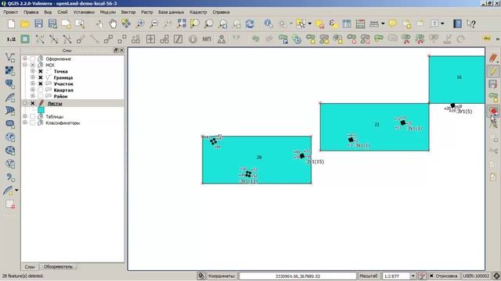The height and width of the screenshot is (281, 501).
Task: Open the Масштаб scale dropdown
Action: point(413,276)
